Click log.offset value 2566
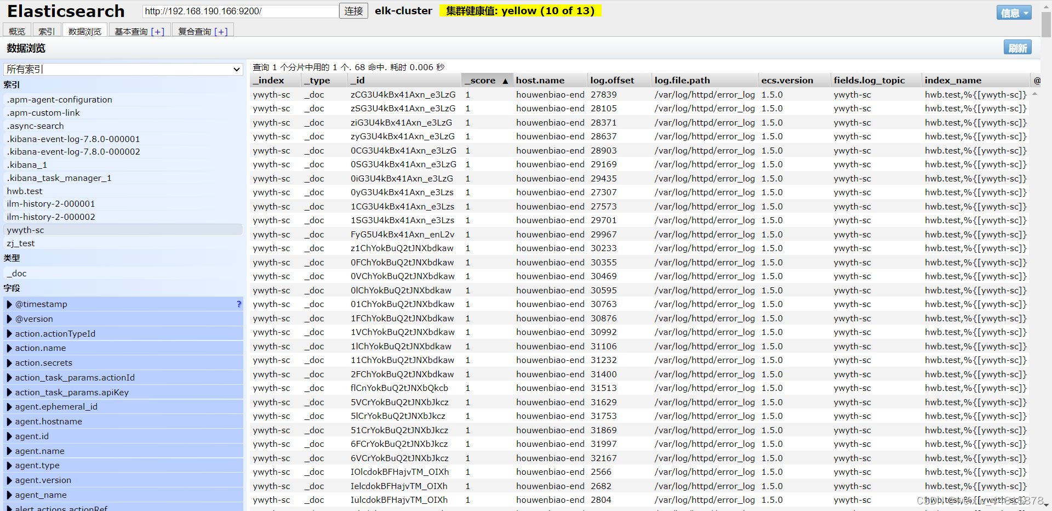Image resolution: width=1052 pixels, height=511 pixels. point(601,472)
